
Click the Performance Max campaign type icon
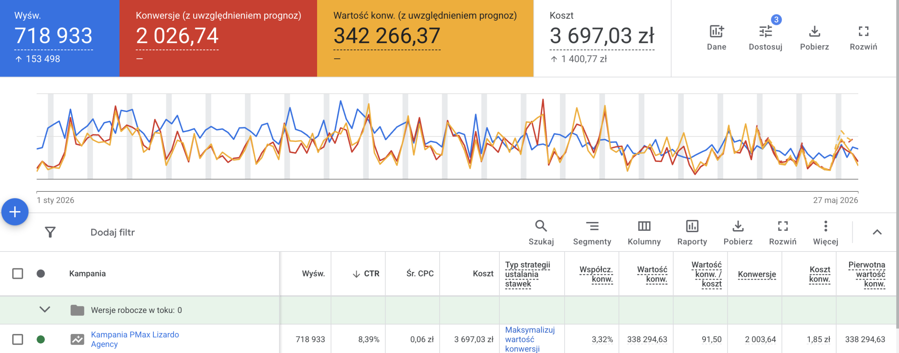(x=77, y=339)
